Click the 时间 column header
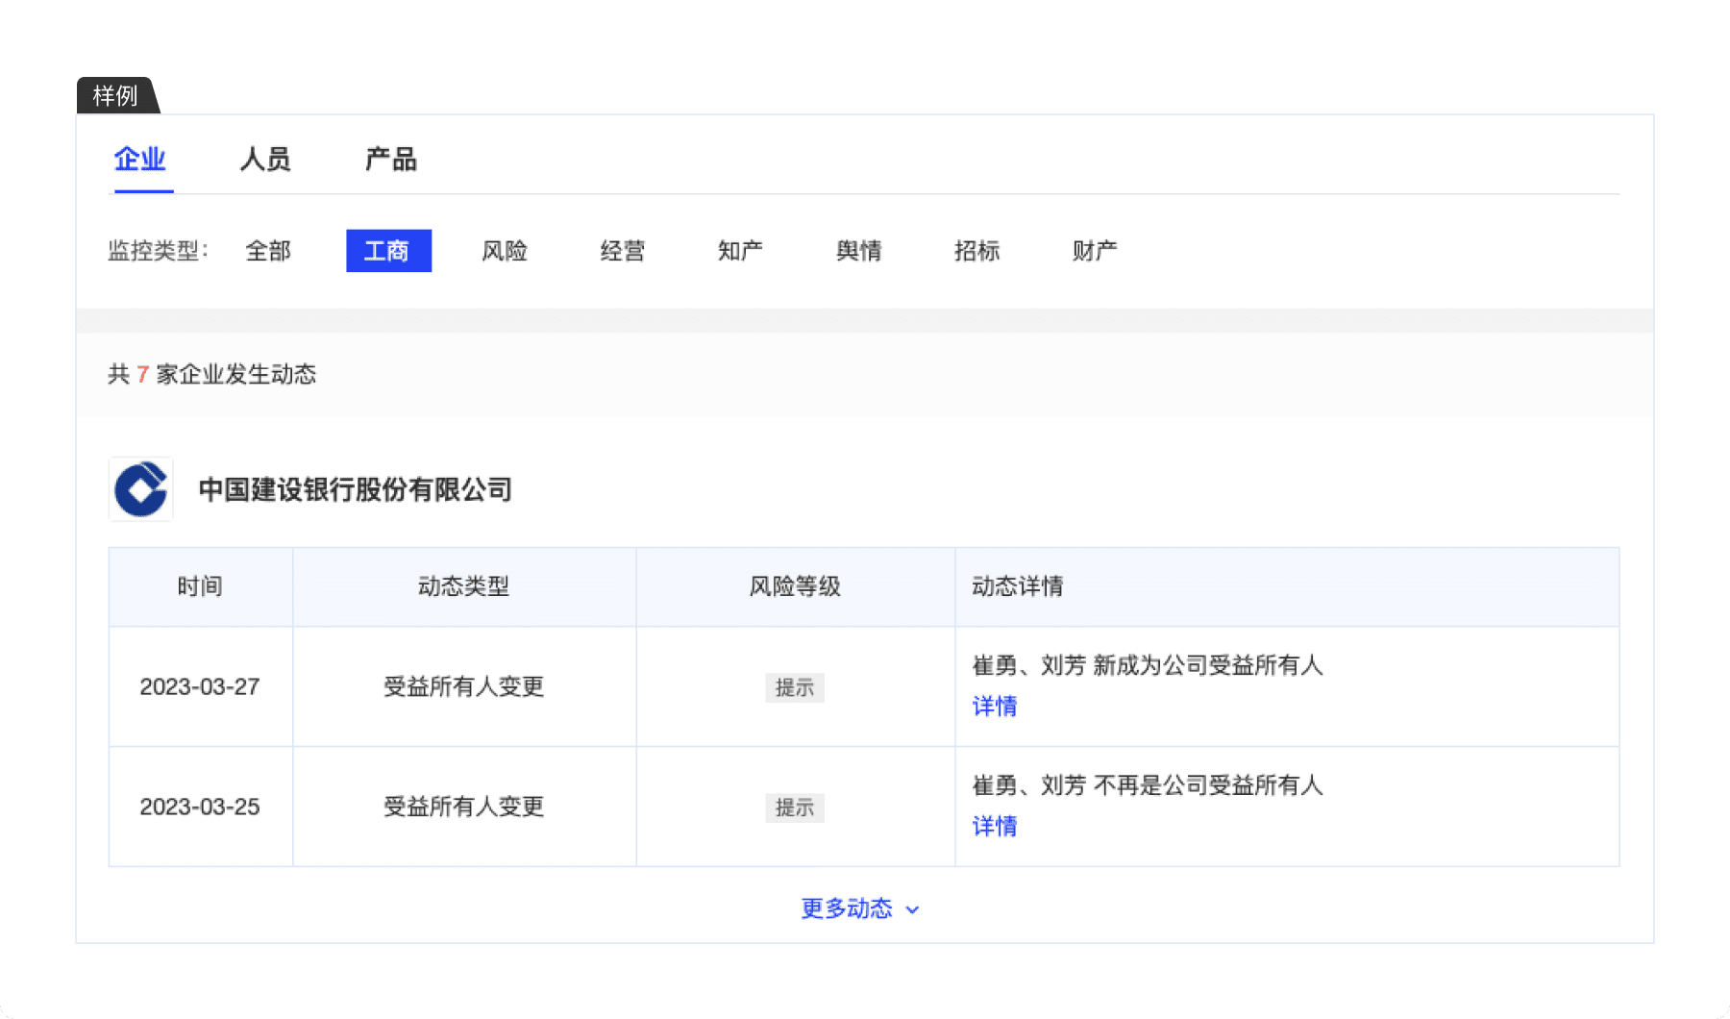 pos(200,586)
